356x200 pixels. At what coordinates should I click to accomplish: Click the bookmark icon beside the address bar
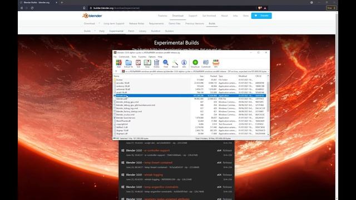click(x=84, y=8)
